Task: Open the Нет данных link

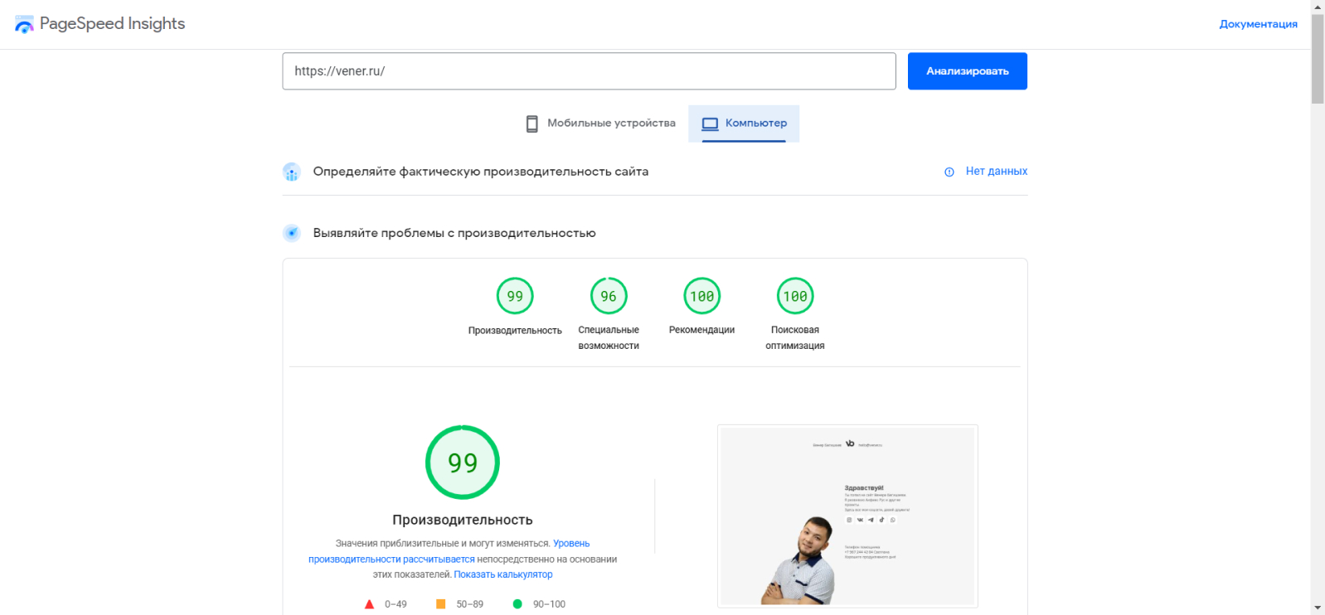Action: 996,172
